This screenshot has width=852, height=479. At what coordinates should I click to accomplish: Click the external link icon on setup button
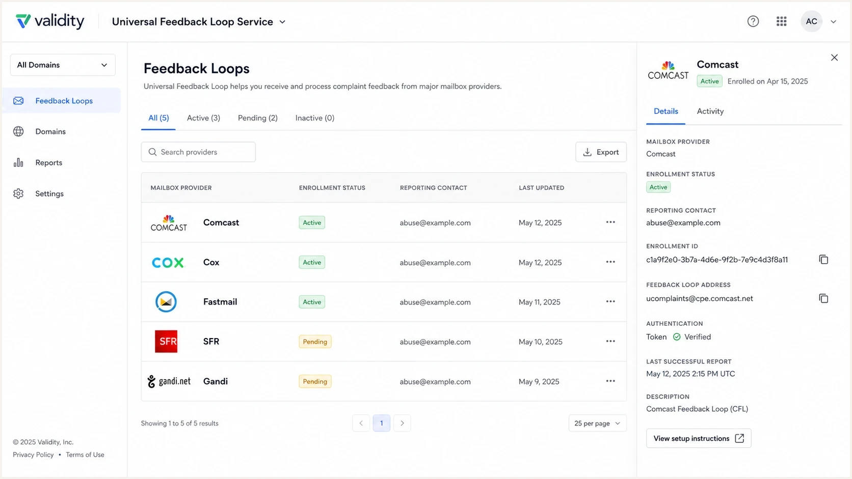739,438
